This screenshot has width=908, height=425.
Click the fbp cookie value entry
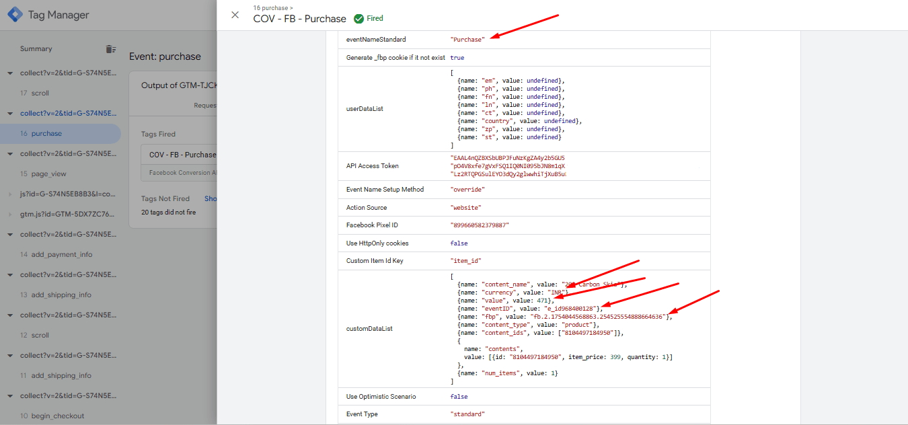tap(564, 317)
